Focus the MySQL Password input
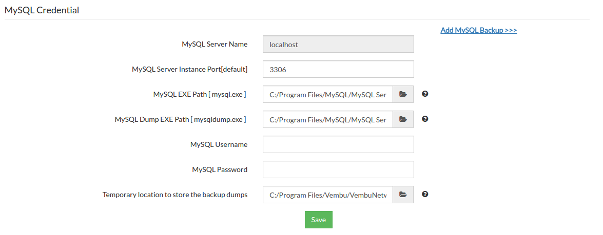 [x=338, y=169]
